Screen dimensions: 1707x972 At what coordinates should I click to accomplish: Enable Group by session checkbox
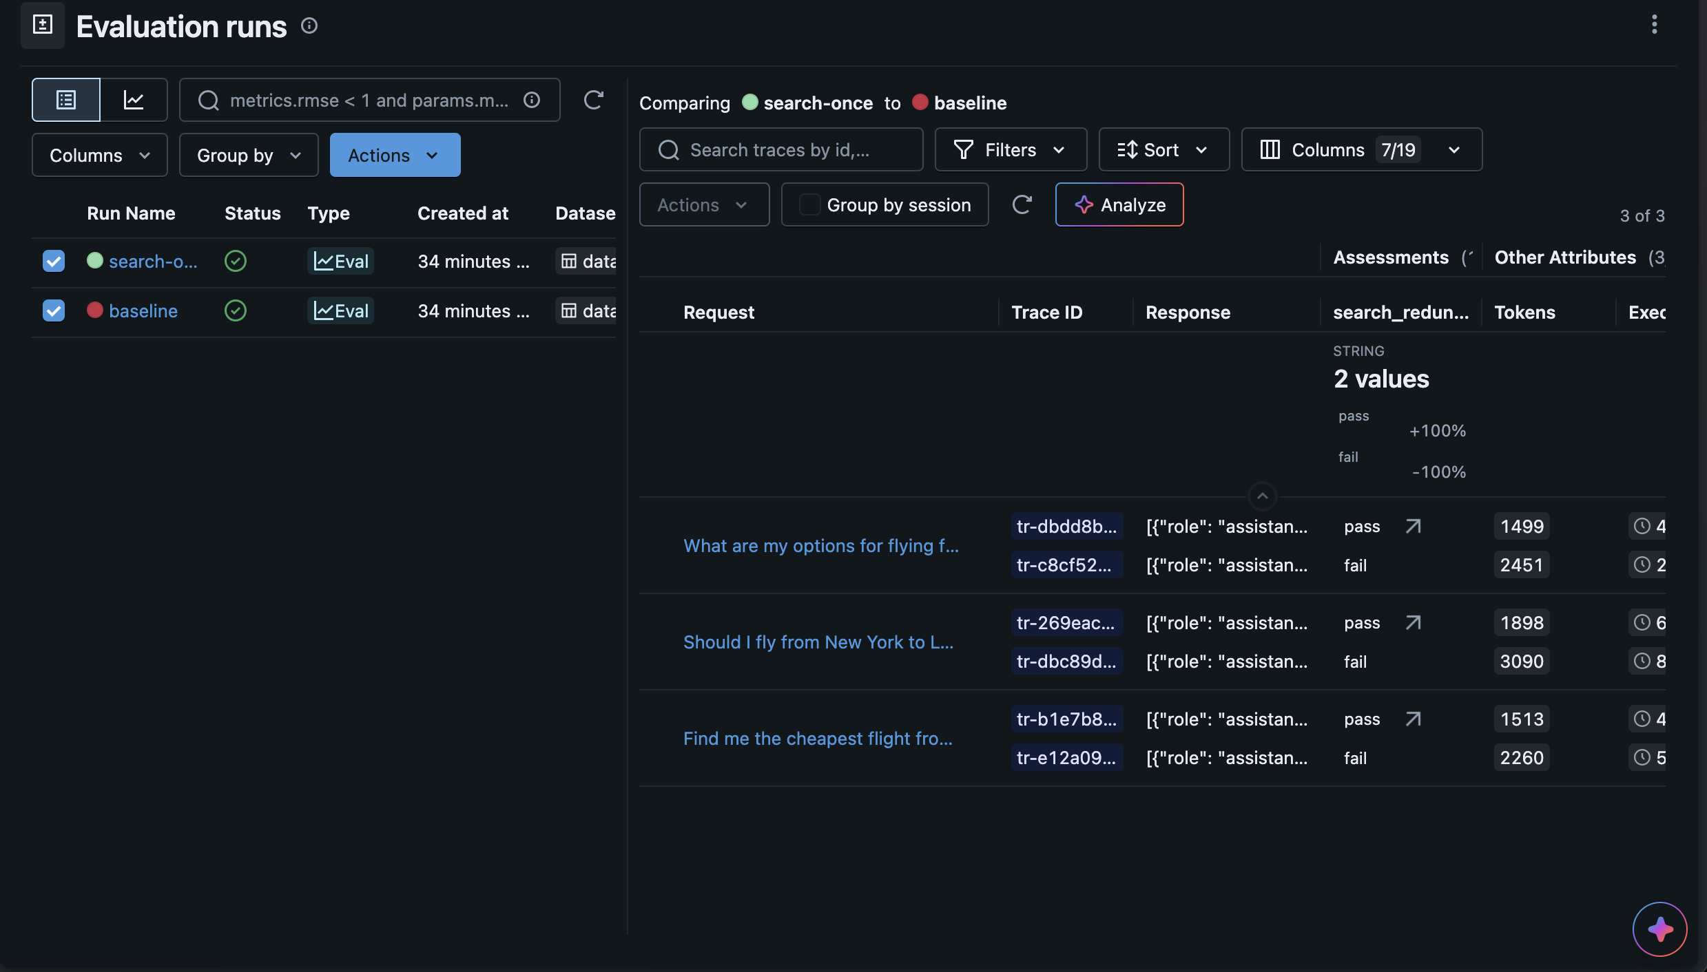pyautogui.click(x=809, y=204)
